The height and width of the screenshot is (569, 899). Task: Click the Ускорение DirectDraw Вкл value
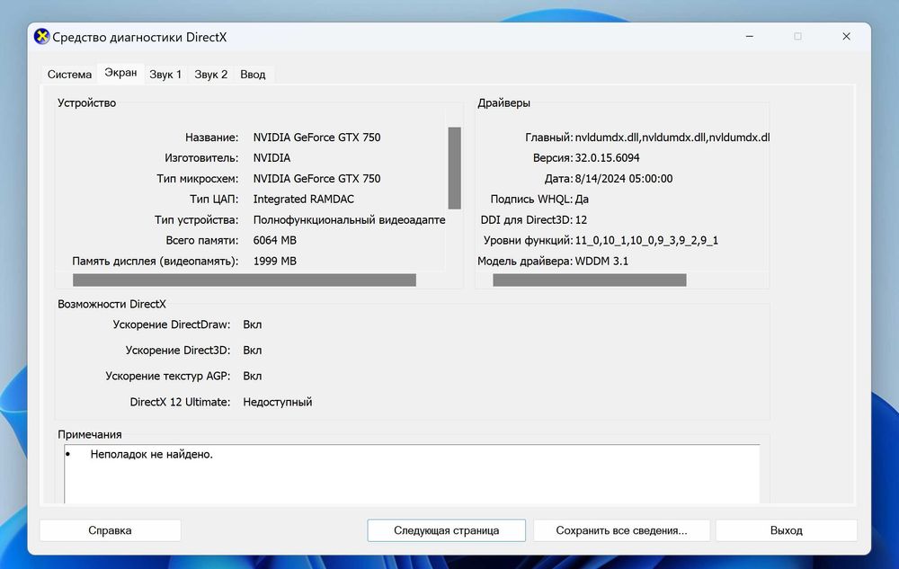pos(253,325)
